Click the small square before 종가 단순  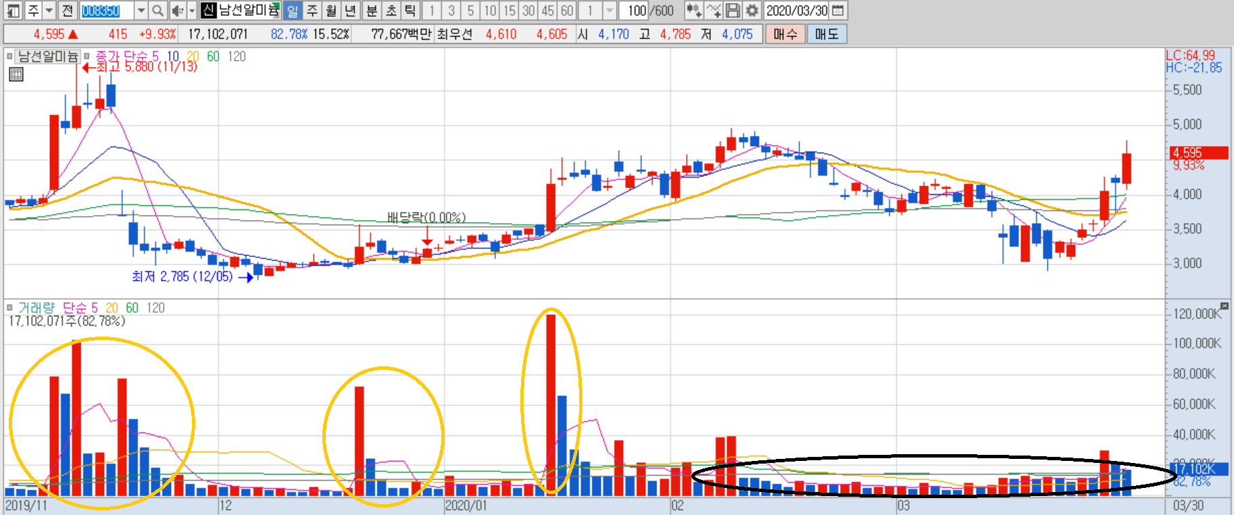click(87, 56)
